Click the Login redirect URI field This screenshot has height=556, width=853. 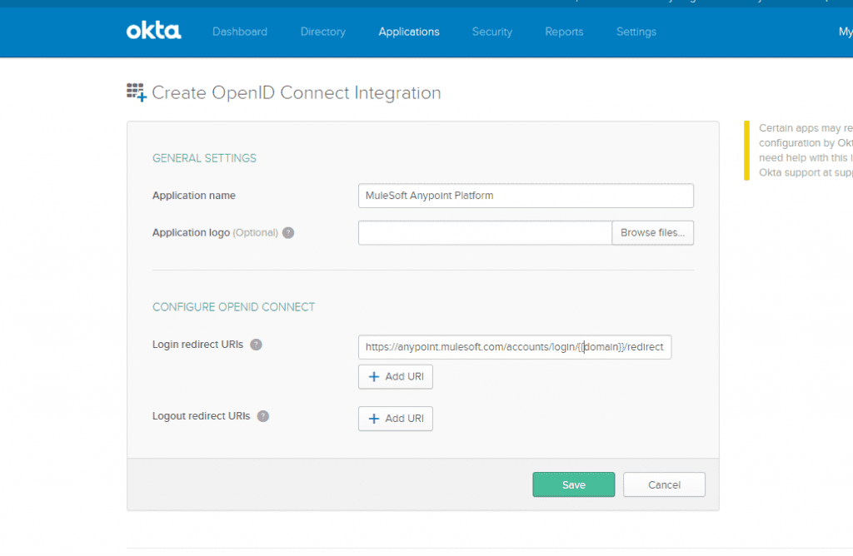(x=515, y=347)
